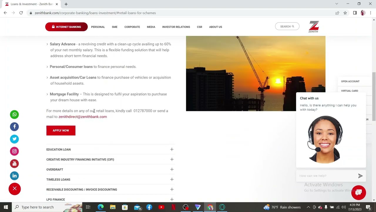Viewport: 376px width, 212px height.
Task: Open the zenithdirect@zenithbank.com email link
Action: click(83, 117)
